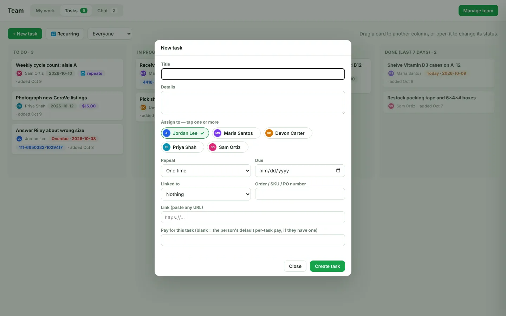Assign the task to Sam Ortiz
Viewport: 506px width, 316px height.
coord(228,147)
